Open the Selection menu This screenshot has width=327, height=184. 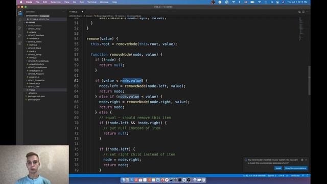tap(56, 2)
